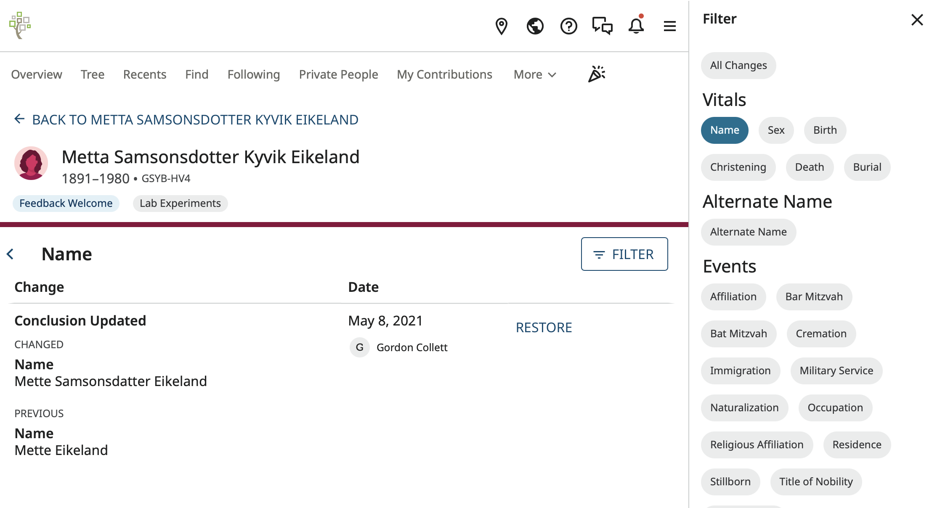Open the map location icon
Viewport: 940px width, 508px height.
501,26
